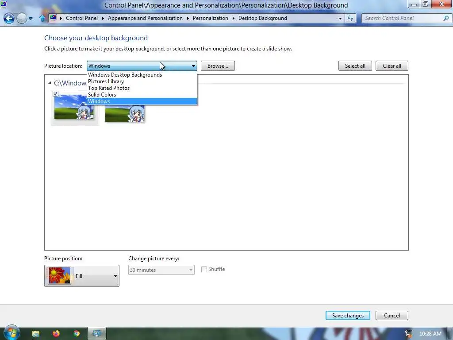Select the second wallpaper thumbnail

tap(125, 114)
